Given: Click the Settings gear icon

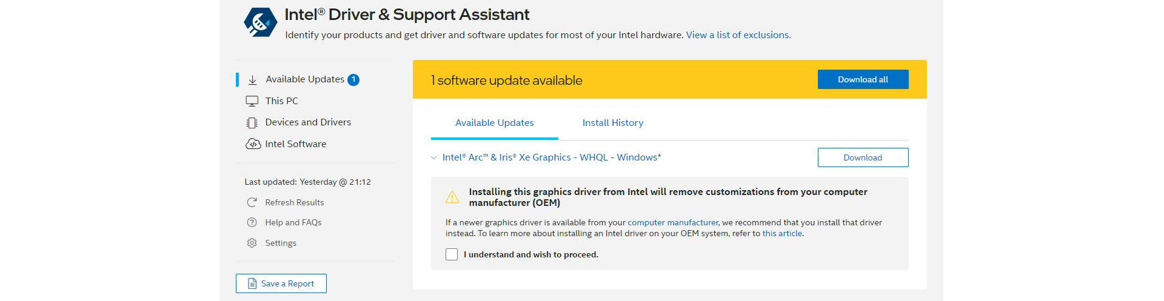Looking at the screenshot, I should tap(252, 243).
